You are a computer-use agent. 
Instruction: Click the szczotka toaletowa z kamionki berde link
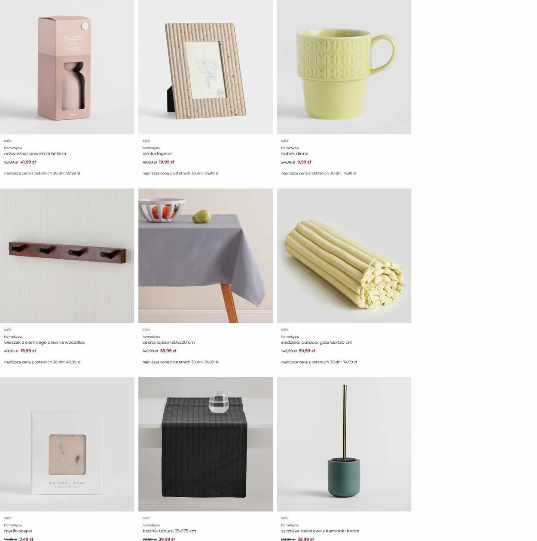pyautogui.click(x=320, y=531)
